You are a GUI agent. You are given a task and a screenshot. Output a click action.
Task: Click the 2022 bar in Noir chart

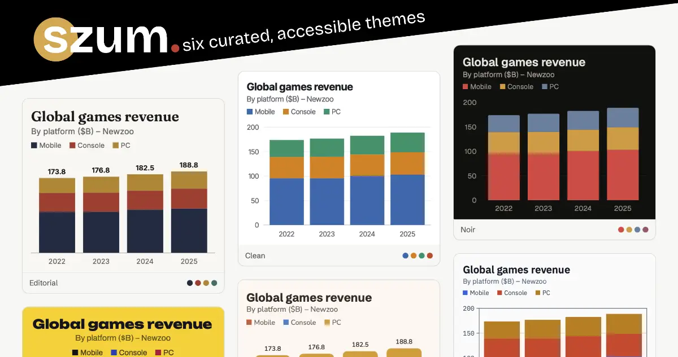point(504,158)
